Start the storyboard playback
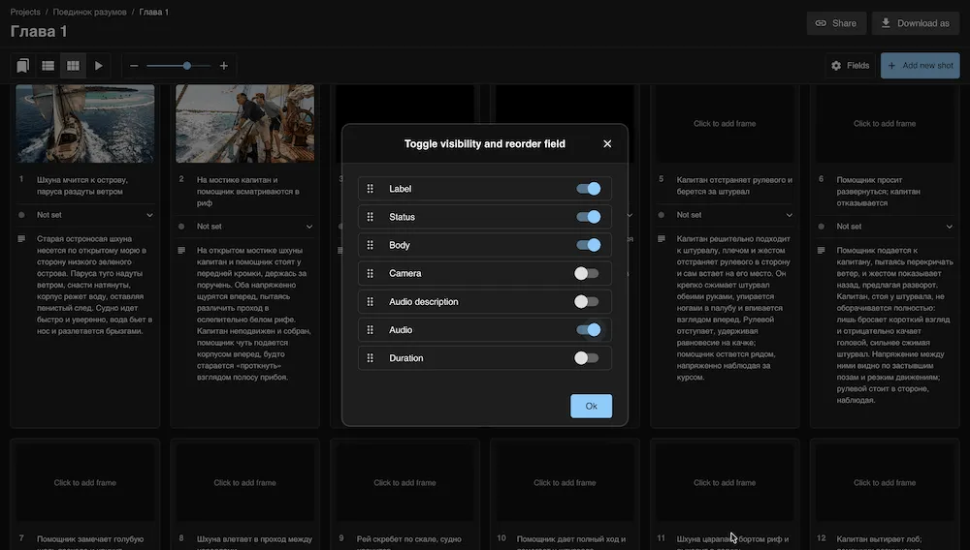 click(x=98, y=66)
